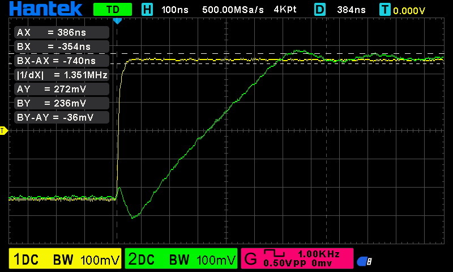Image resolution: width=453 pixels, height=272 pixels.
Task: Click the cyan T trigger level icon
Action: tap(385, 10)
